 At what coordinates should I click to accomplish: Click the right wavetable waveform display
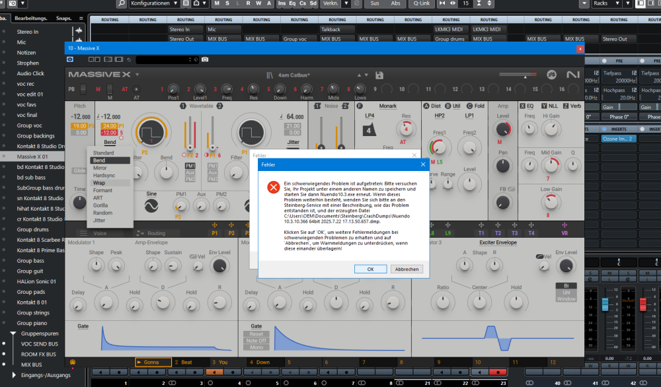[x=251, y=132]
